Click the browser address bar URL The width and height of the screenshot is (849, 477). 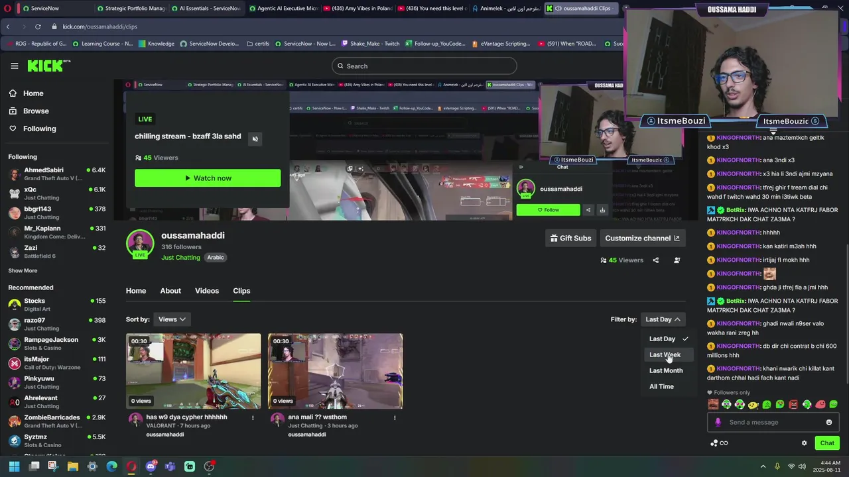pos(100,26)
